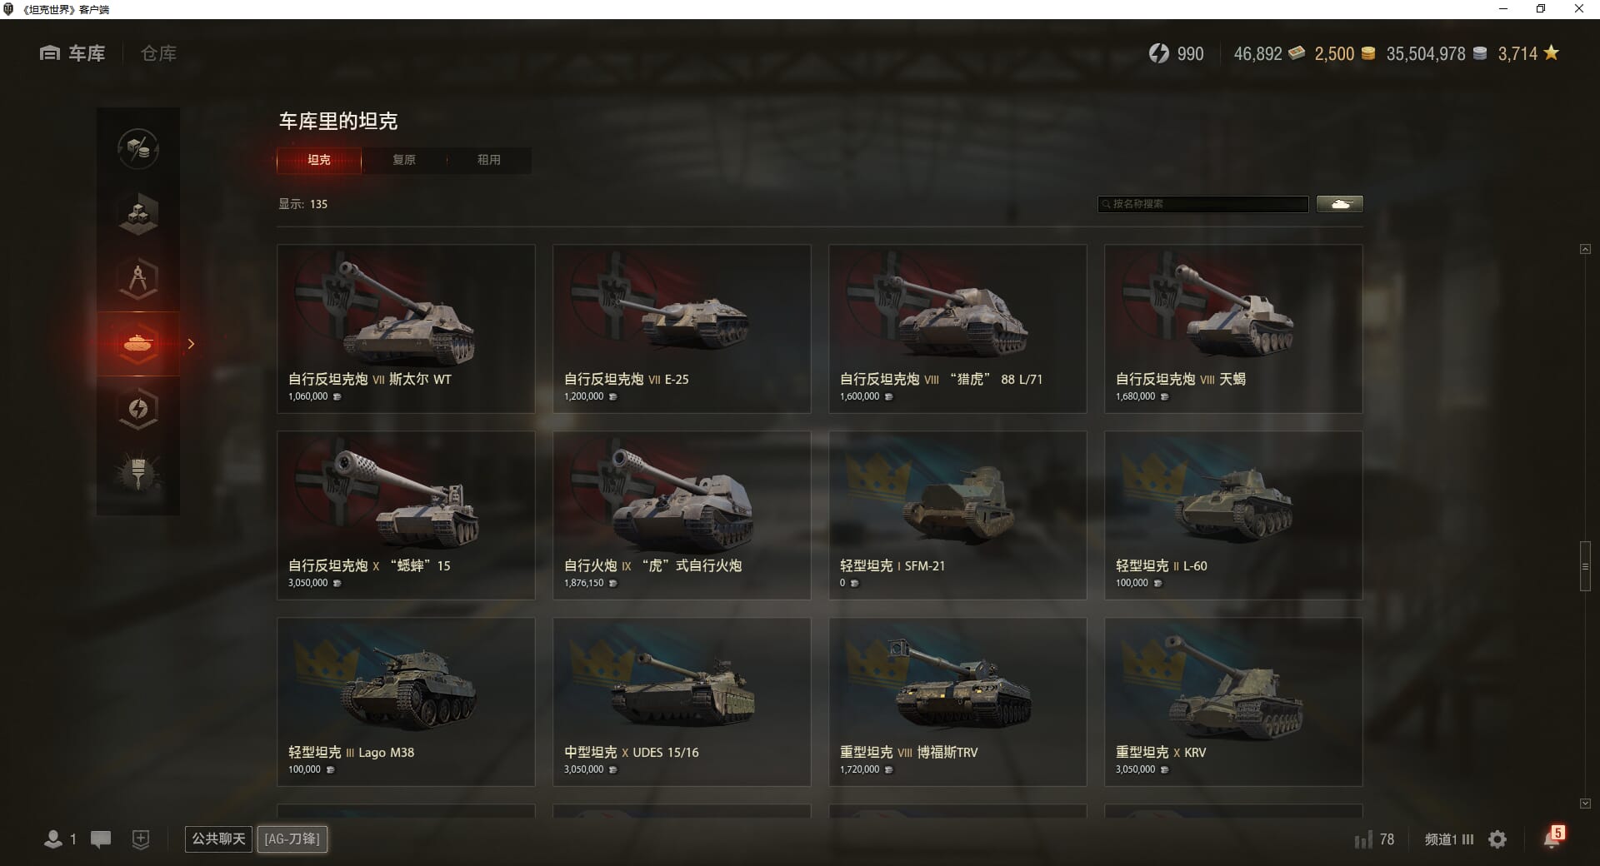Select the paintbrush customization sidebar icon

(138, 474)
